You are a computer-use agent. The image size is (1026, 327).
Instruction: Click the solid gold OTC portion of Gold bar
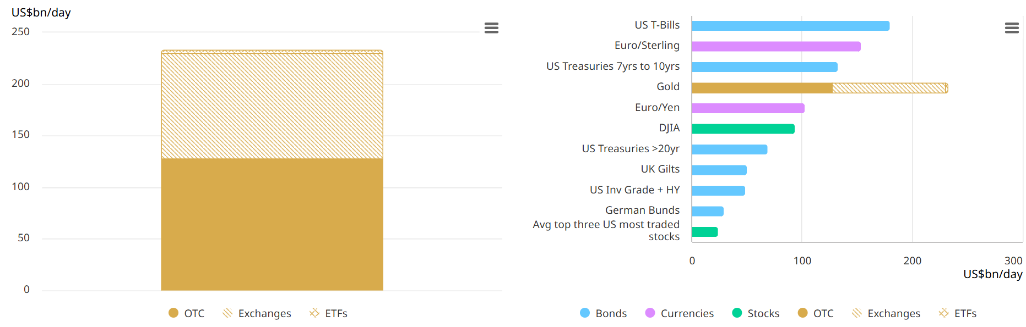pyautogui.click(x=762, y=88)
